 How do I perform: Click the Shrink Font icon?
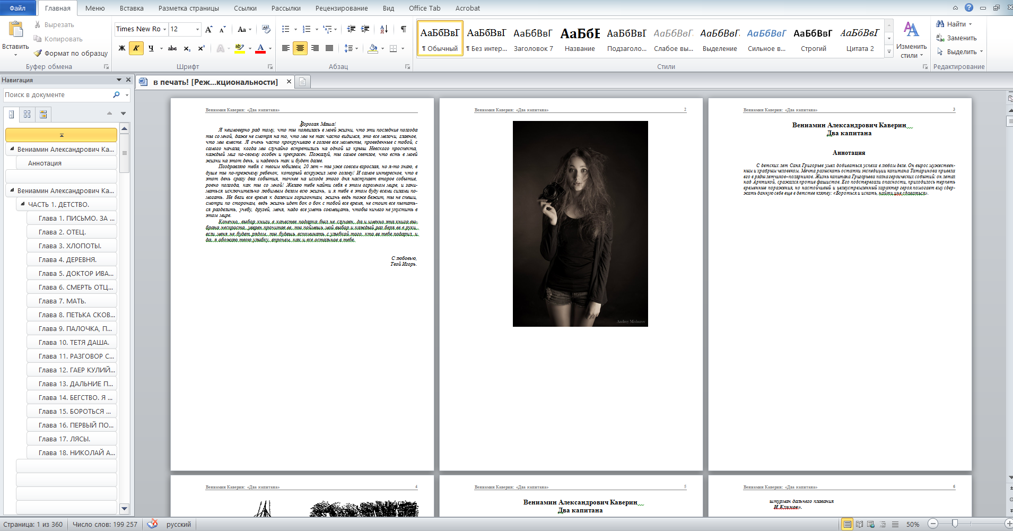click(222, 29)
